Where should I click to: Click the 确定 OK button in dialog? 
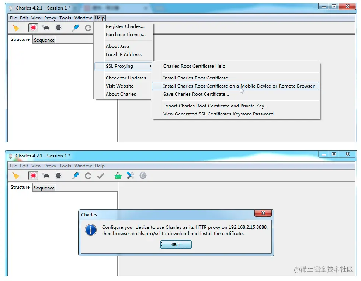(x=176, y=245)
